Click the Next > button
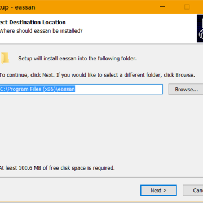 158,190
